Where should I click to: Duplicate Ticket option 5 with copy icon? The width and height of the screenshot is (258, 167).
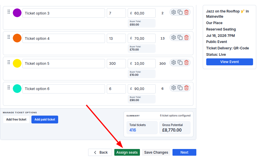[180, 63]
